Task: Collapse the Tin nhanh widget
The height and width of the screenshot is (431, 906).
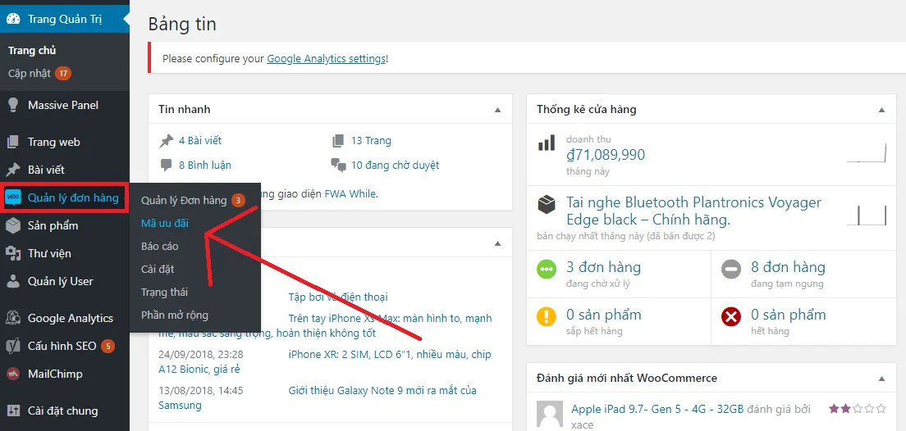Action: point(497,110)
